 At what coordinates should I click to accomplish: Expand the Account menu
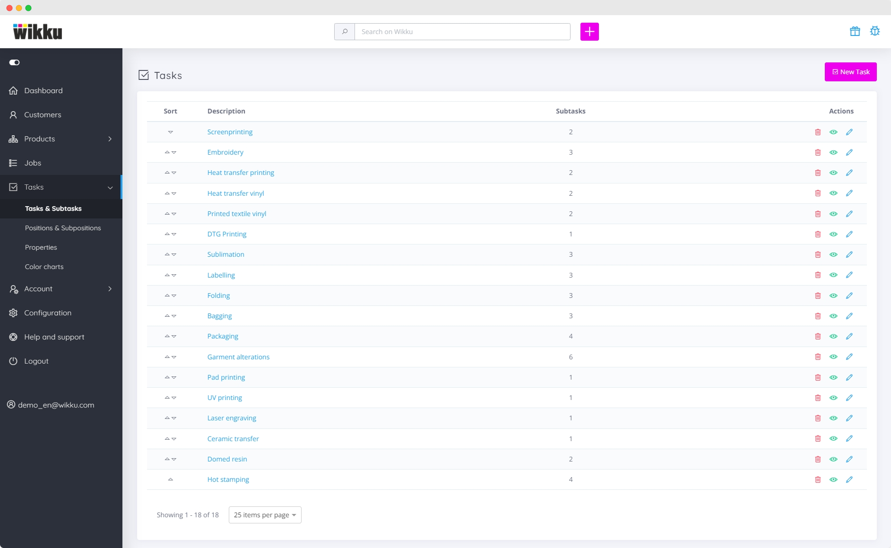pyautogui.click(x=38, y=288)
